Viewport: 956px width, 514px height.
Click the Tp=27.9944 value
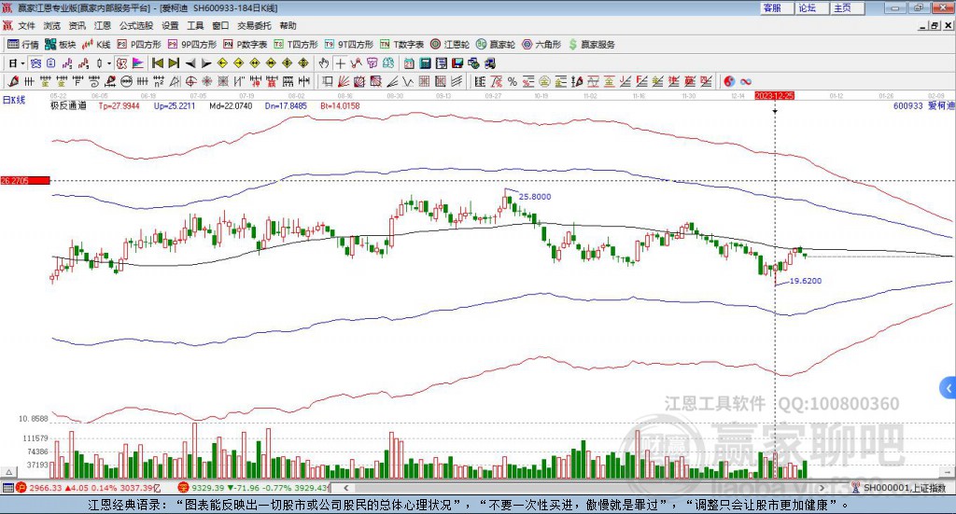(x=119, y=106)
